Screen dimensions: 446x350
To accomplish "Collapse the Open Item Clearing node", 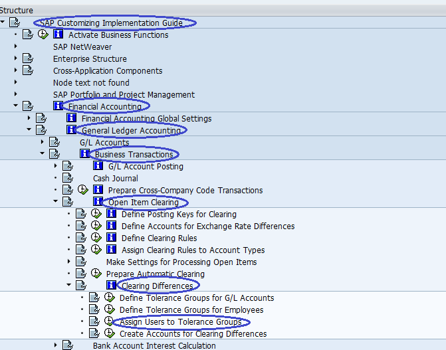I will [55, 201].
